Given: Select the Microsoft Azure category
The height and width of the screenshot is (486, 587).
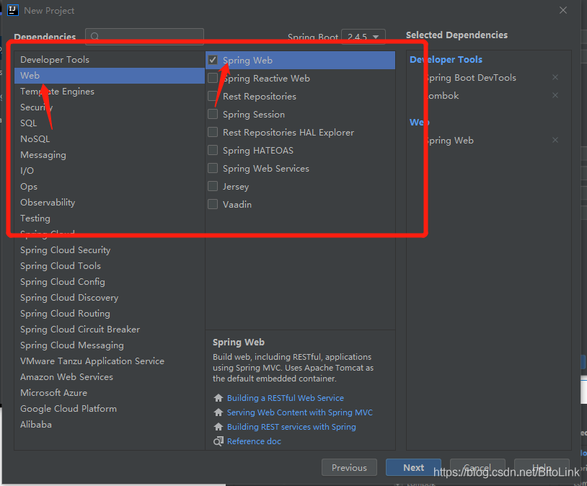Looking at the screenshot, I should coord(110,392).
